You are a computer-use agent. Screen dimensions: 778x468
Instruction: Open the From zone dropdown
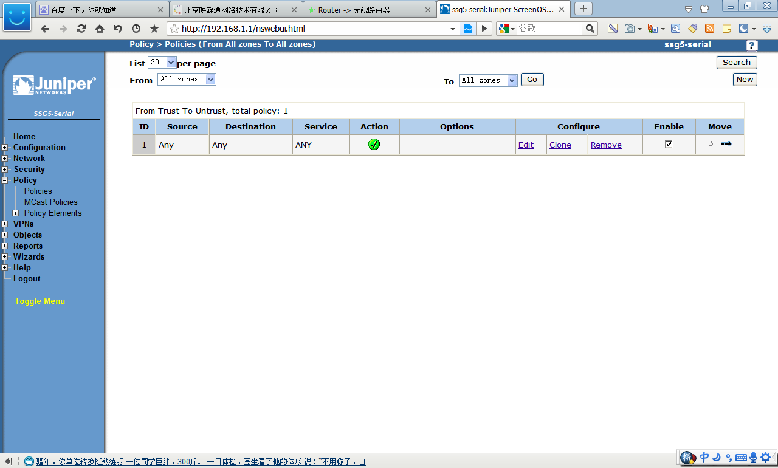187,80
